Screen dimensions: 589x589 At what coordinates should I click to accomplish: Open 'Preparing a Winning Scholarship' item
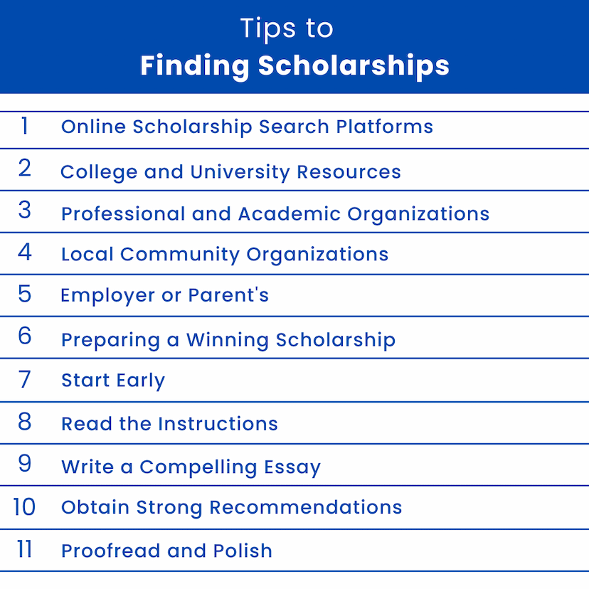click(x=228, y=340)
